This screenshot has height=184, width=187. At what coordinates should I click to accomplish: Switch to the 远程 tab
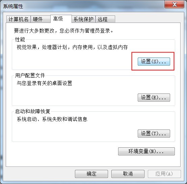click(x=105, y=19)
